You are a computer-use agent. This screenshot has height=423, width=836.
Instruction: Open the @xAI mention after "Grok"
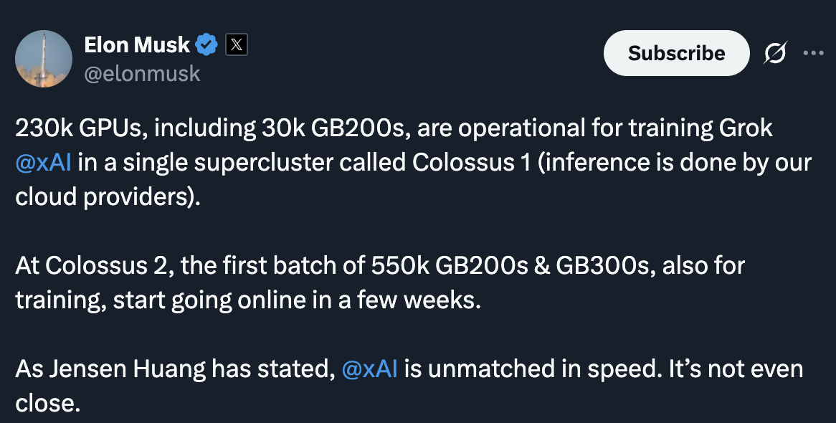[43, 163]
